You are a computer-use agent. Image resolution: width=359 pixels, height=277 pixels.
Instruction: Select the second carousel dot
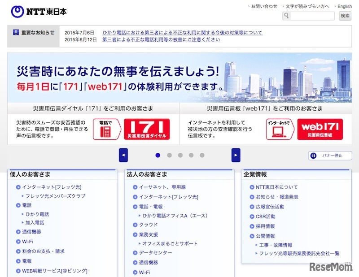click(169, 156)
